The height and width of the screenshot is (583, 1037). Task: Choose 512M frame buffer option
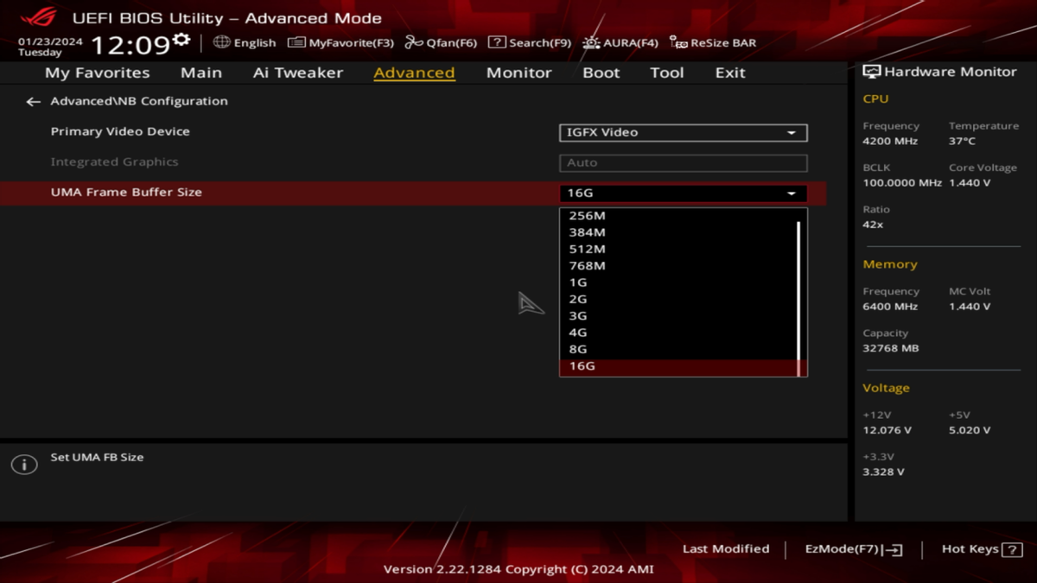pos(587,250)
